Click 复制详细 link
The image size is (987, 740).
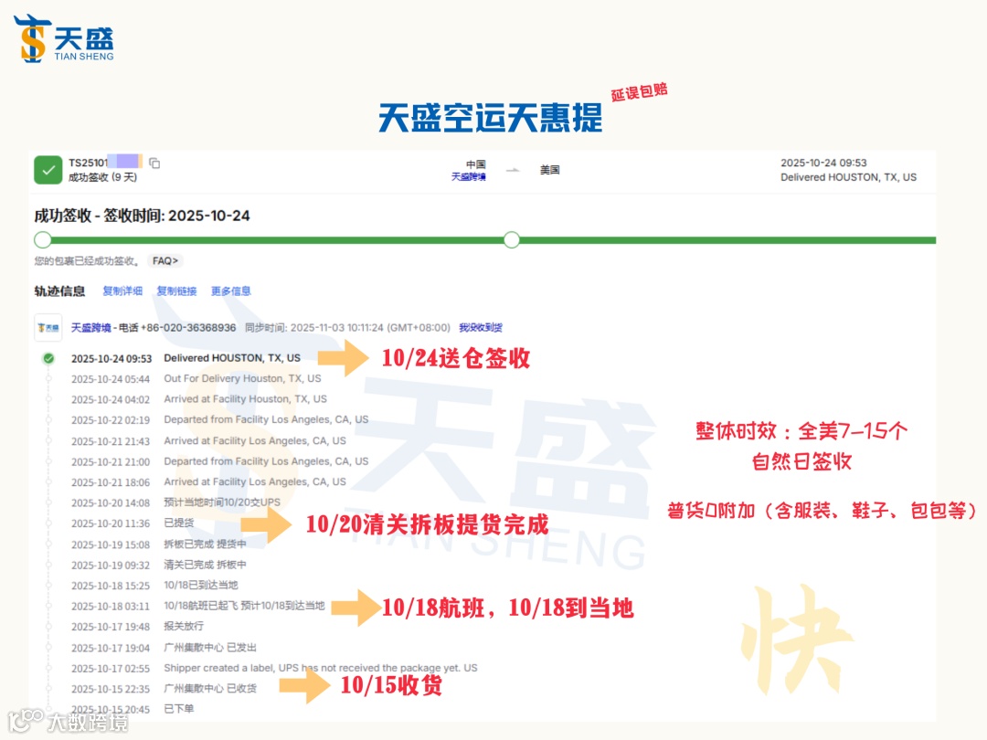pyautogui.click(x=122, y=291)
